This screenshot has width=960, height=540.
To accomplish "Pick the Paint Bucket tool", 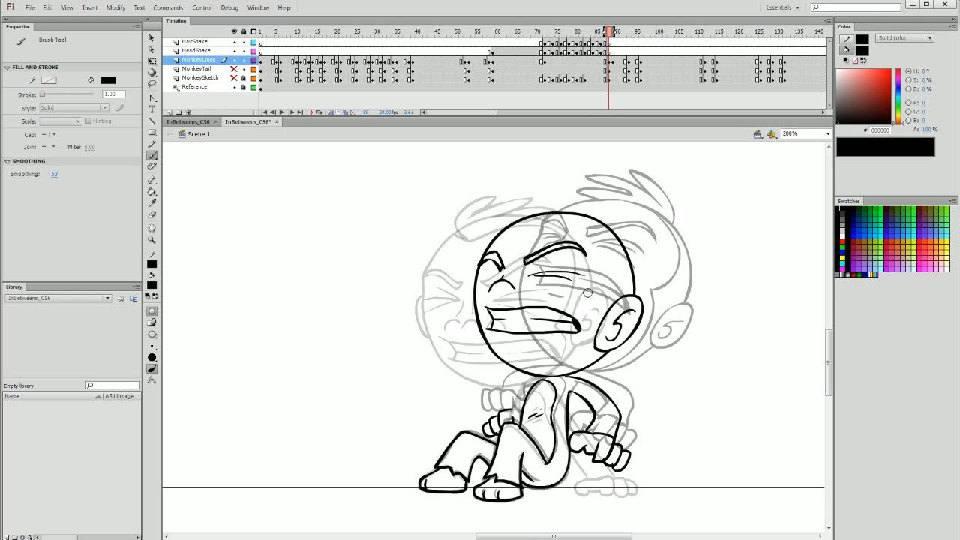I will 151,192.
